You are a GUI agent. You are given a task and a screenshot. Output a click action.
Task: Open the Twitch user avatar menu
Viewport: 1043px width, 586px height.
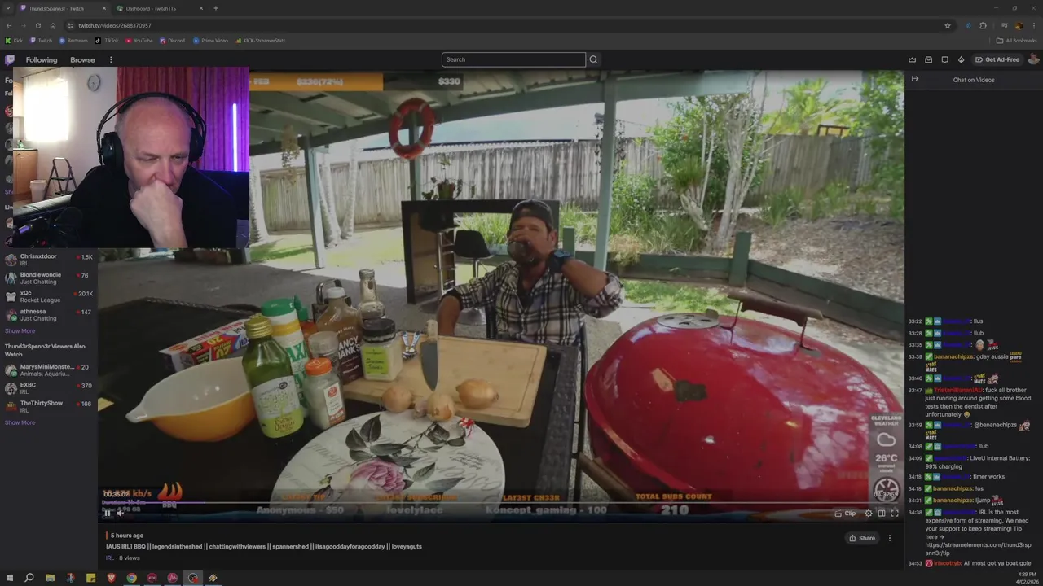pyautogui.click(x=1033, y=59)
